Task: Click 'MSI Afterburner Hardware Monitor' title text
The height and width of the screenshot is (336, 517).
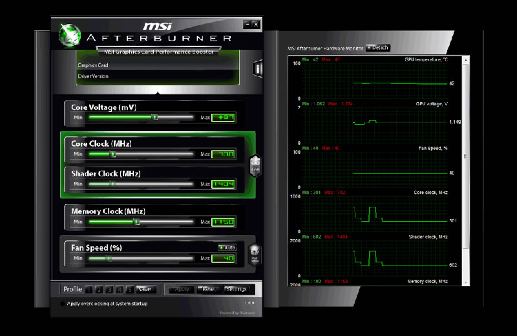Action: (325, 48)
